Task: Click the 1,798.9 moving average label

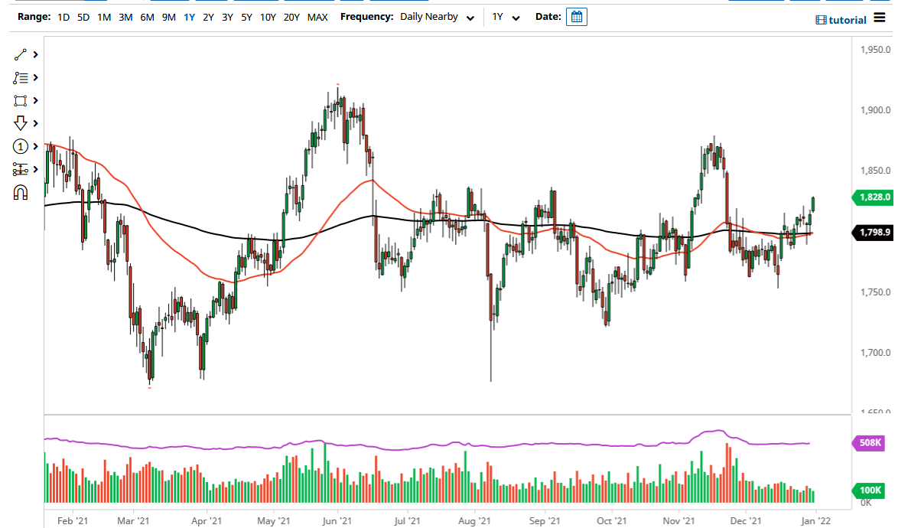Action: coord(872,233)
